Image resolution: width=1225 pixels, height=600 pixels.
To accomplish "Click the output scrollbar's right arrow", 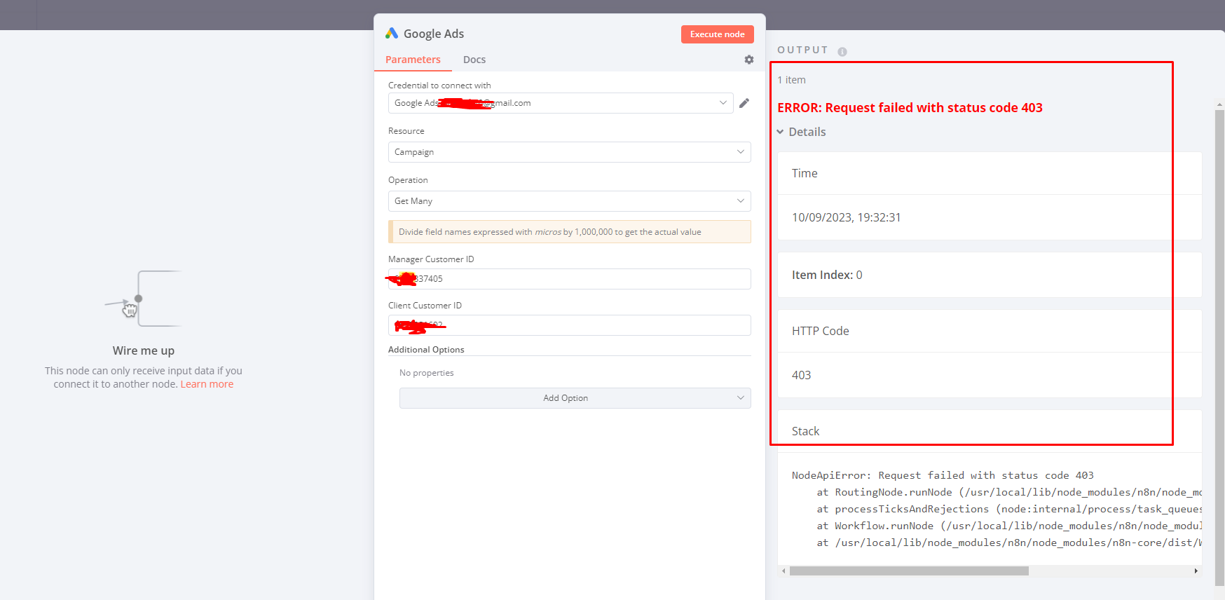I will pos(1196,571).
